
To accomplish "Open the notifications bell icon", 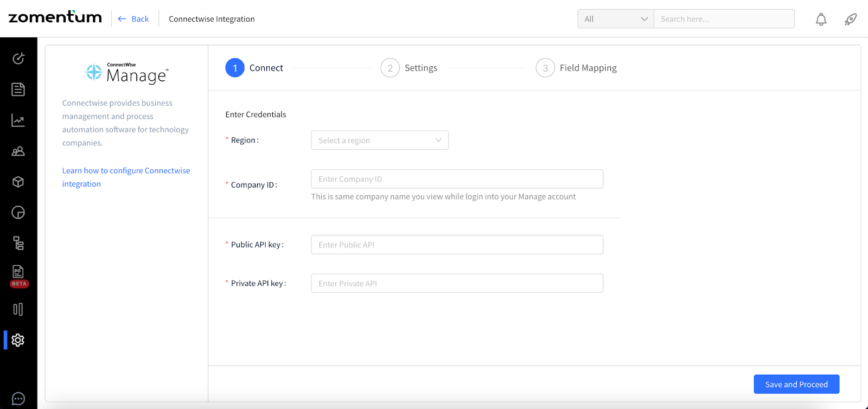I will point(821,20).
